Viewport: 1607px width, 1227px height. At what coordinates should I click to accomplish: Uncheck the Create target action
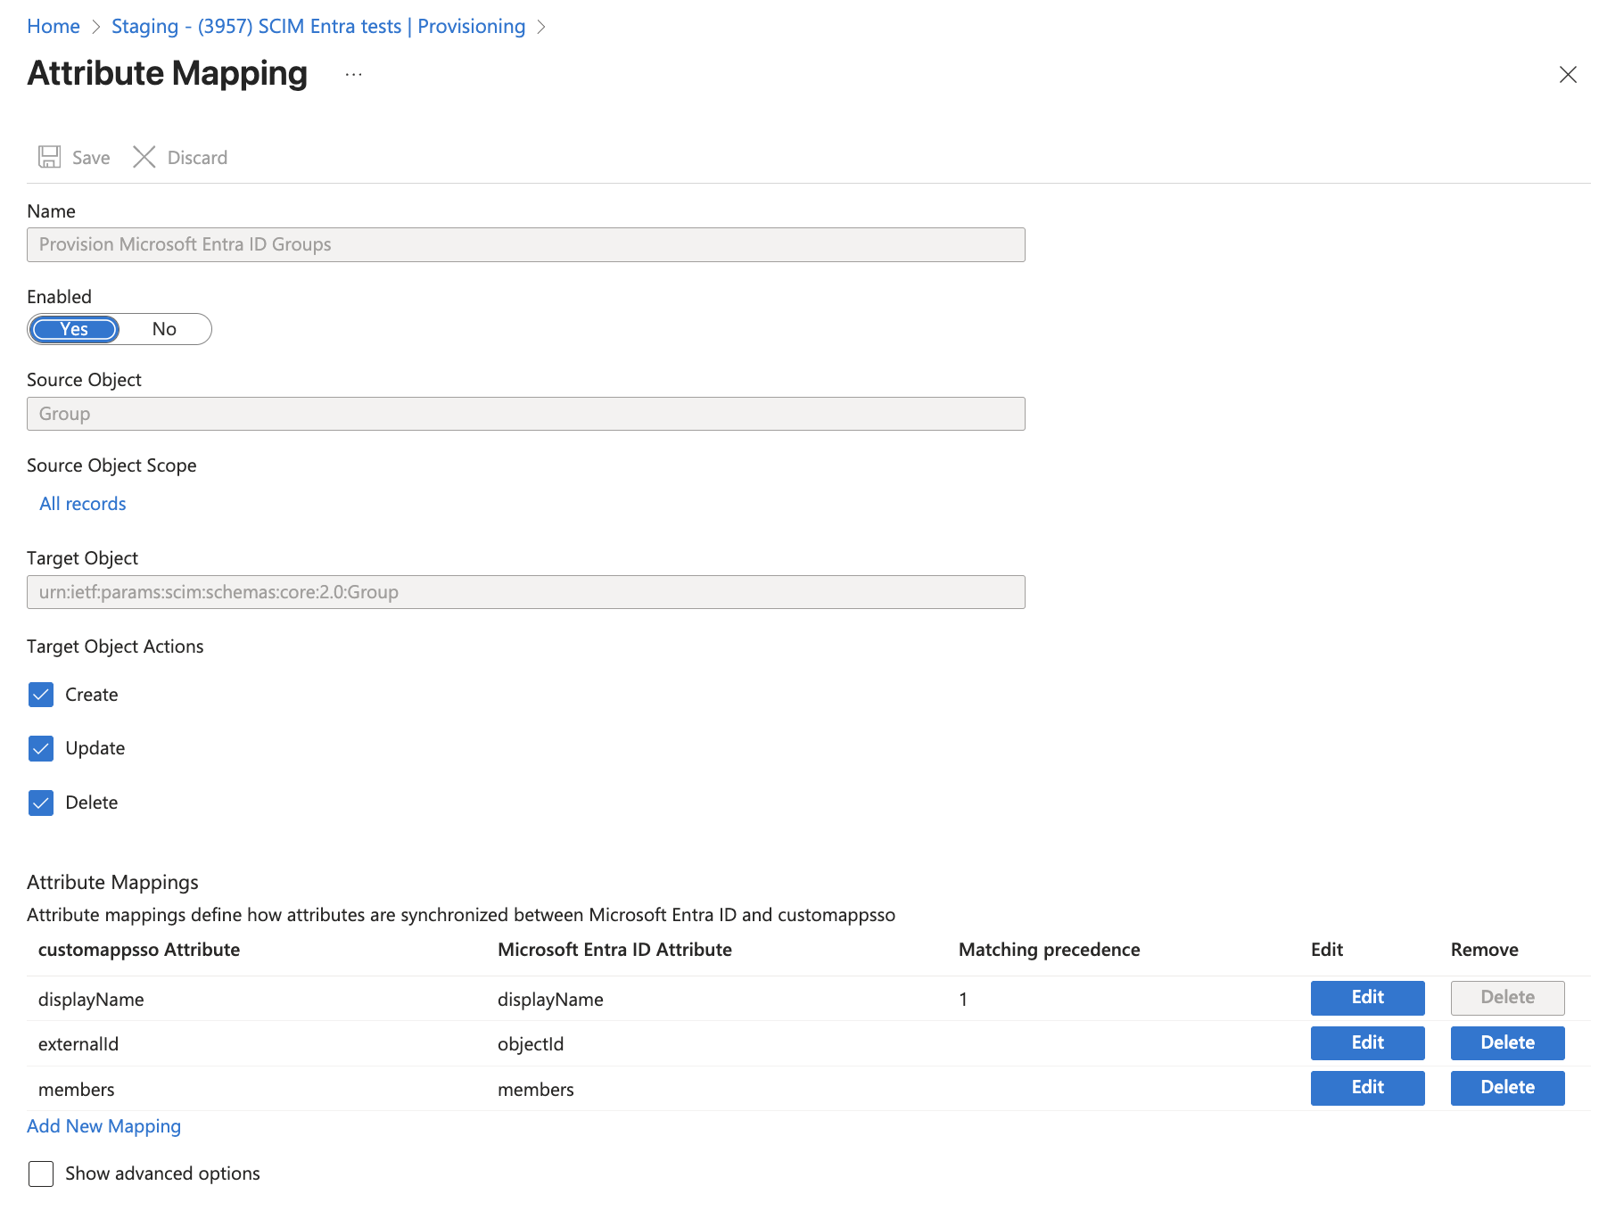pos(41,695)
